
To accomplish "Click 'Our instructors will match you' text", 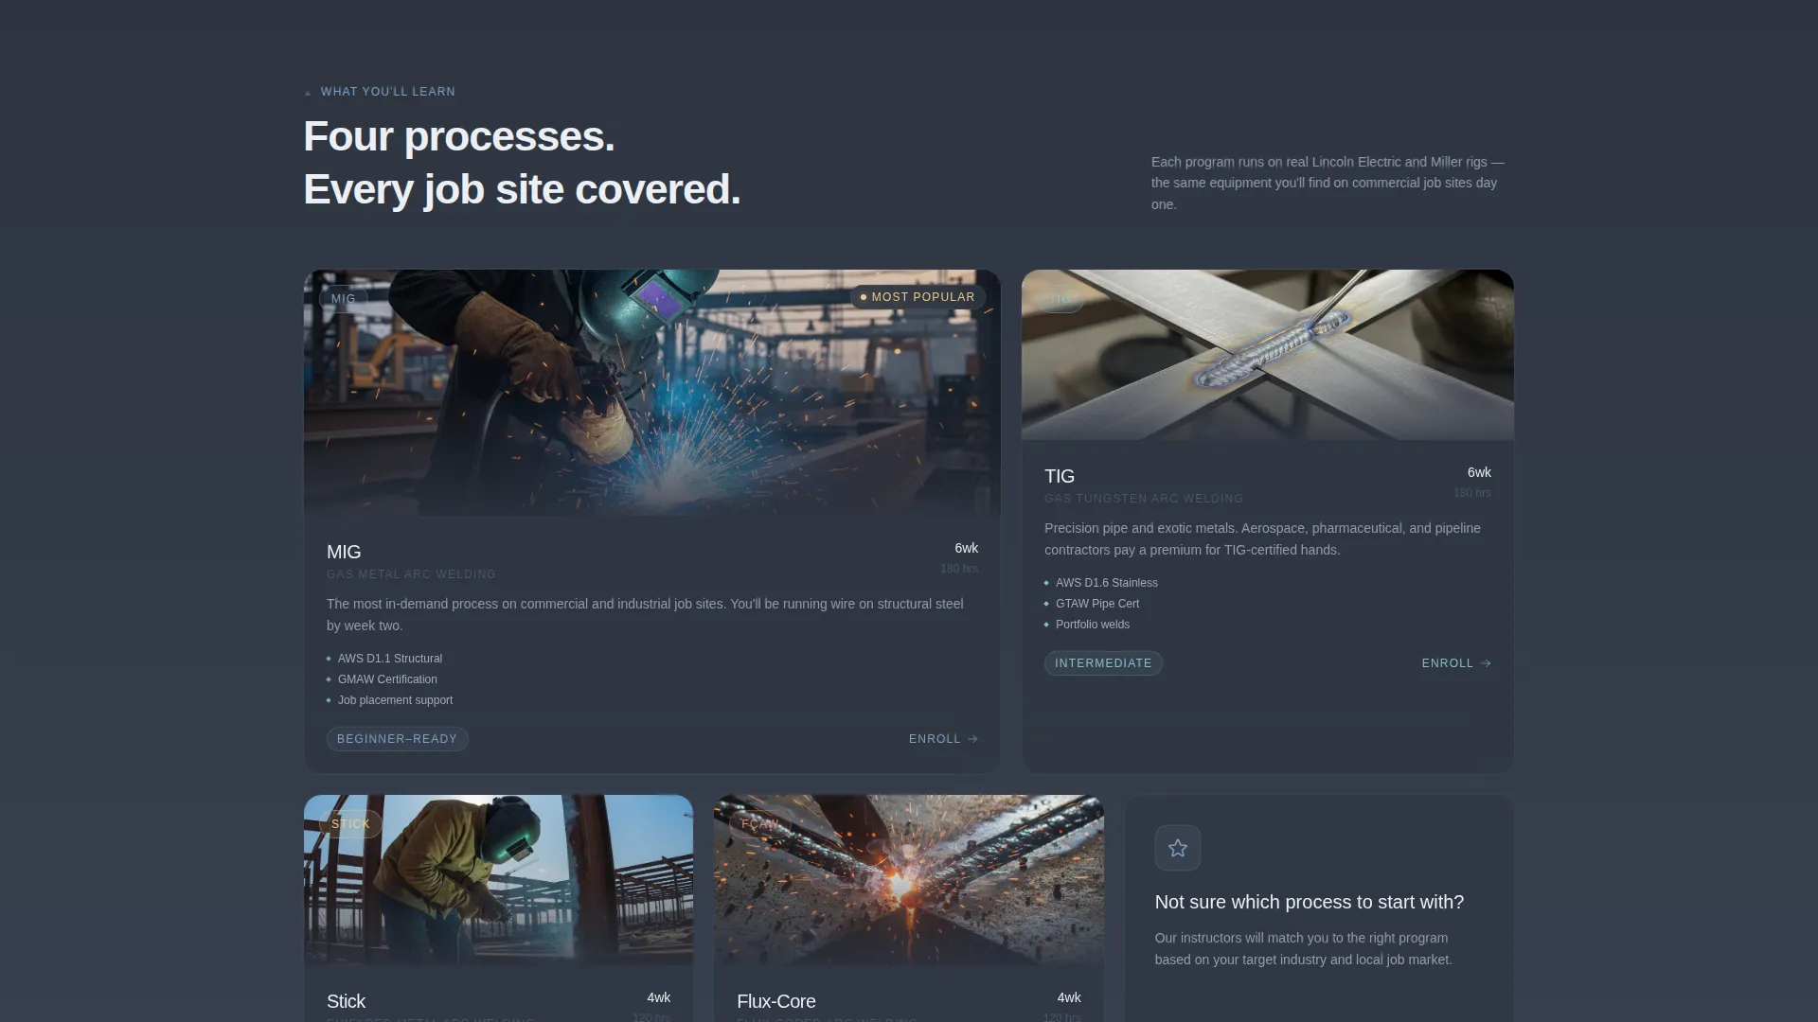I will pos(1303,949).
